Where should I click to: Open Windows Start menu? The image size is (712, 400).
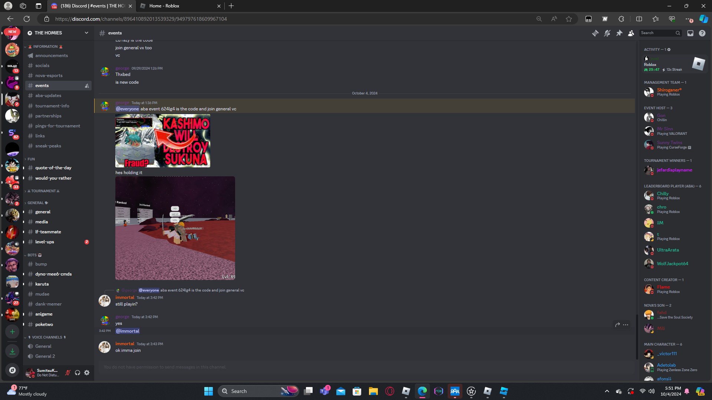tap(208, 391)
